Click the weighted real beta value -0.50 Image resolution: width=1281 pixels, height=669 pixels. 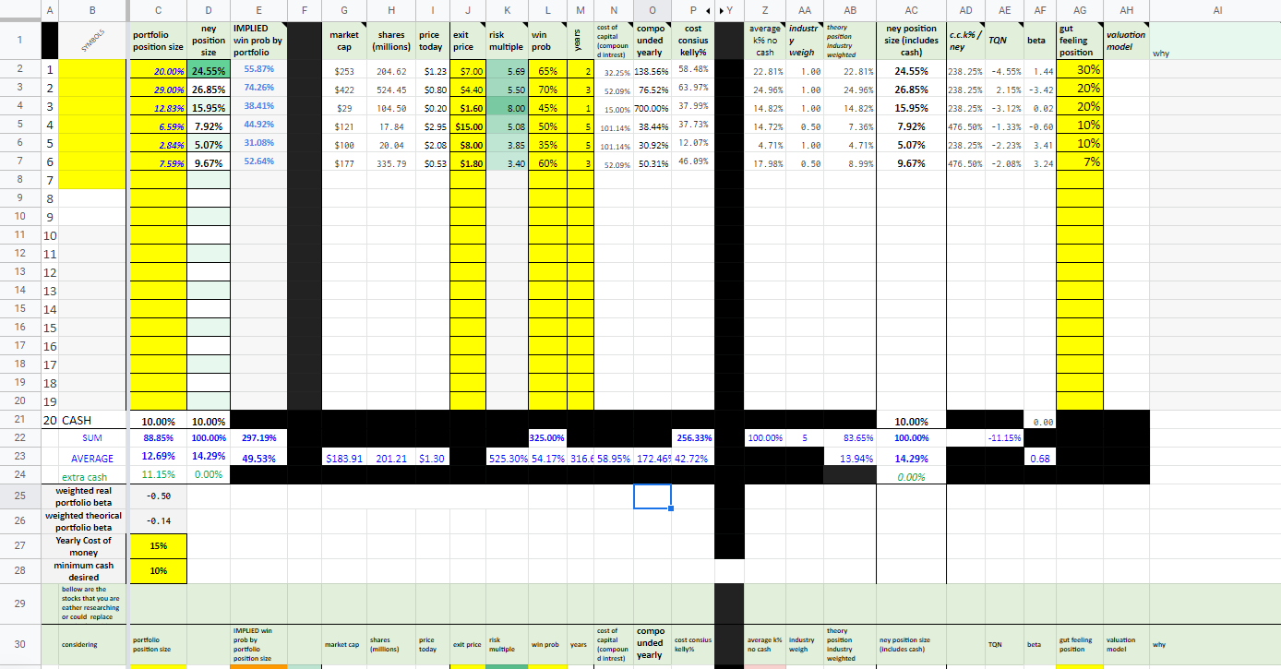(158, 496)
